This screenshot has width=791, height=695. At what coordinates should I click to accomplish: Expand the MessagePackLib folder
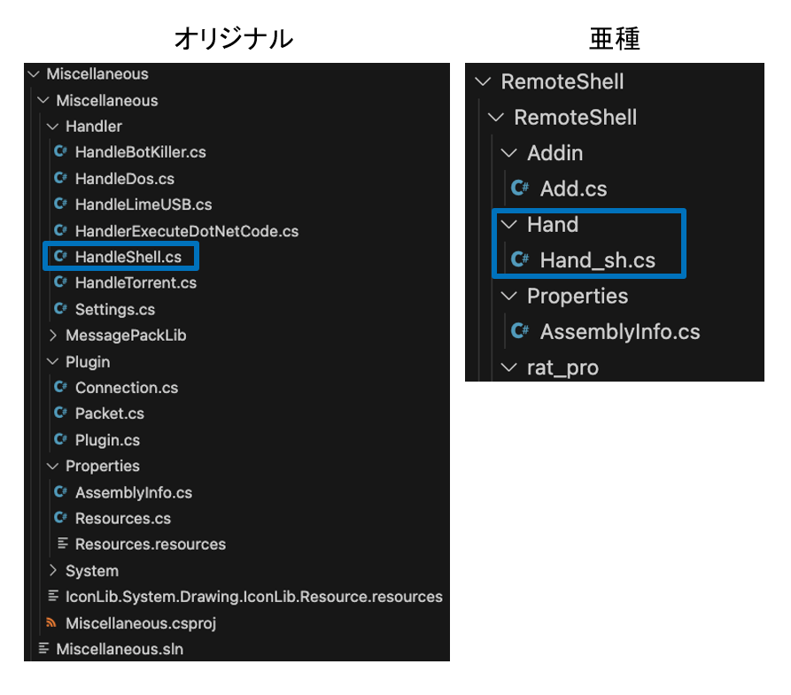click(x=52, y=335)
